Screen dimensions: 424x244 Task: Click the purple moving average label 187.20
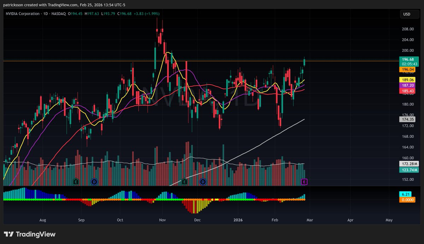(x=407, y=85)
